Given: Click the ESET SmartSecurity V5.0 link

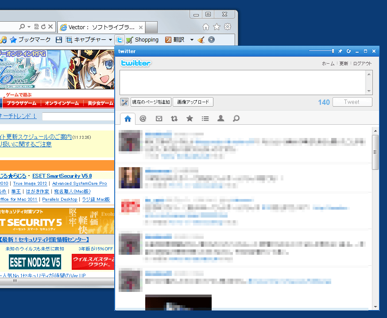Looking at the screenshot, I should pyautogui.click(x=62, y=176).
